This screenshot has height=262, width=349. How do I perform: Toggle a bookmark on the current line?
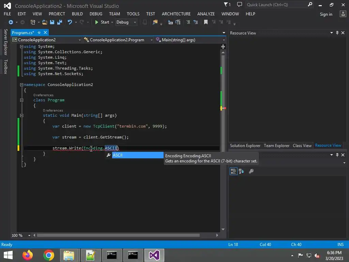206,22
